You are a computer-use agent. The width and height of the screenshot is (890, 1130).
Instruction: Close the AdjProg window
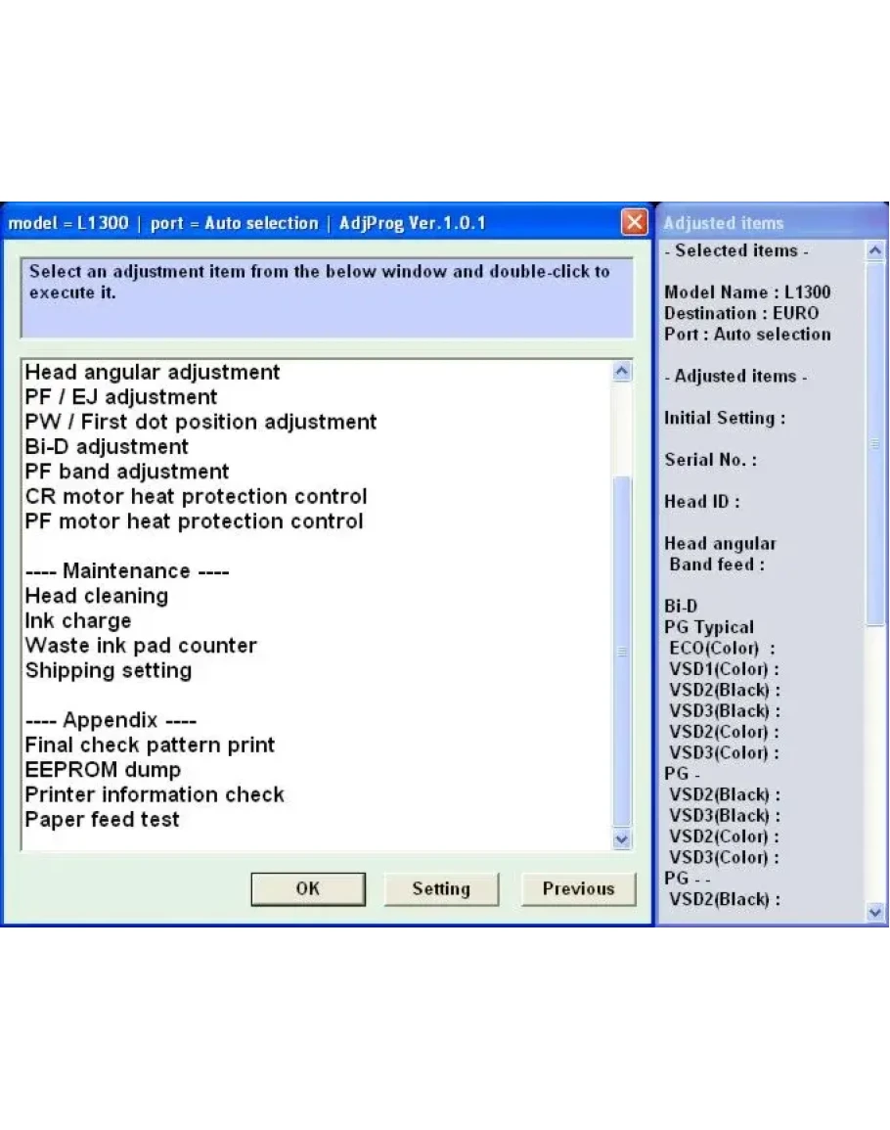(634, 223)
